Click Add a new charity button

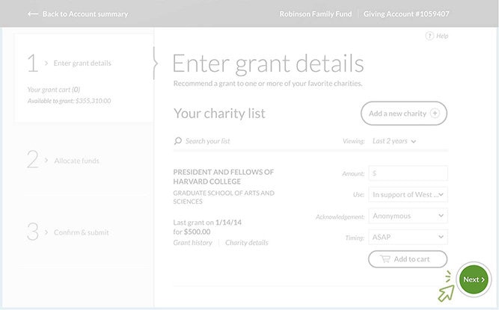pos(404,114)
